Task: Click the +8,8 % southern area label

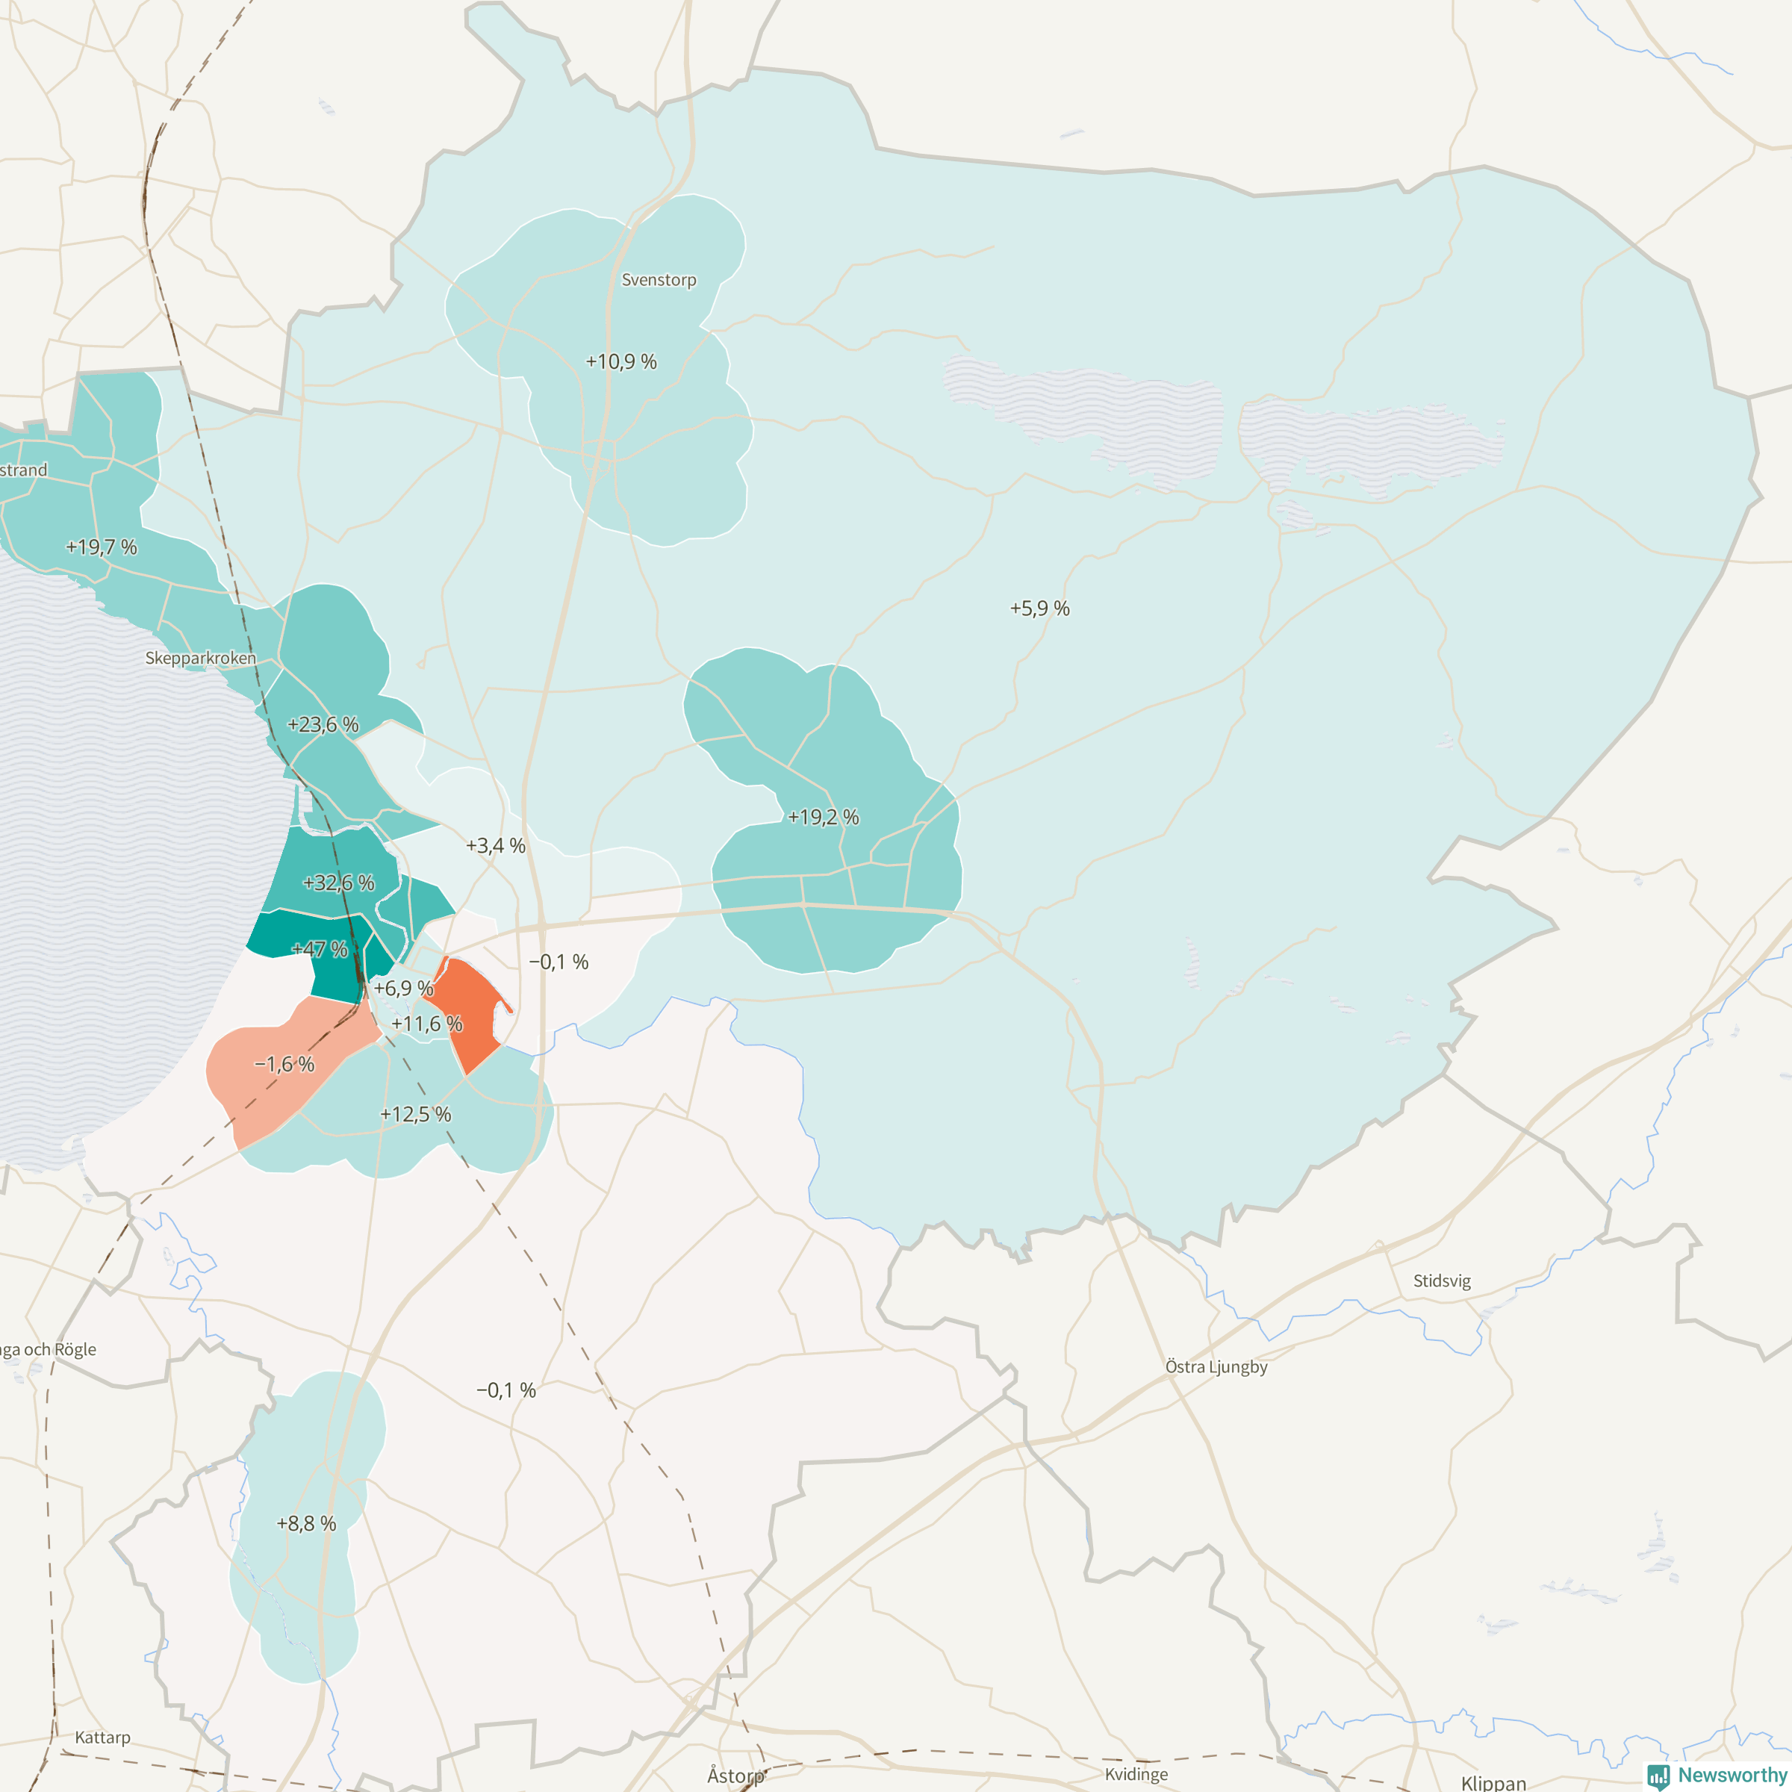Action: click(x=306, y=1523)
